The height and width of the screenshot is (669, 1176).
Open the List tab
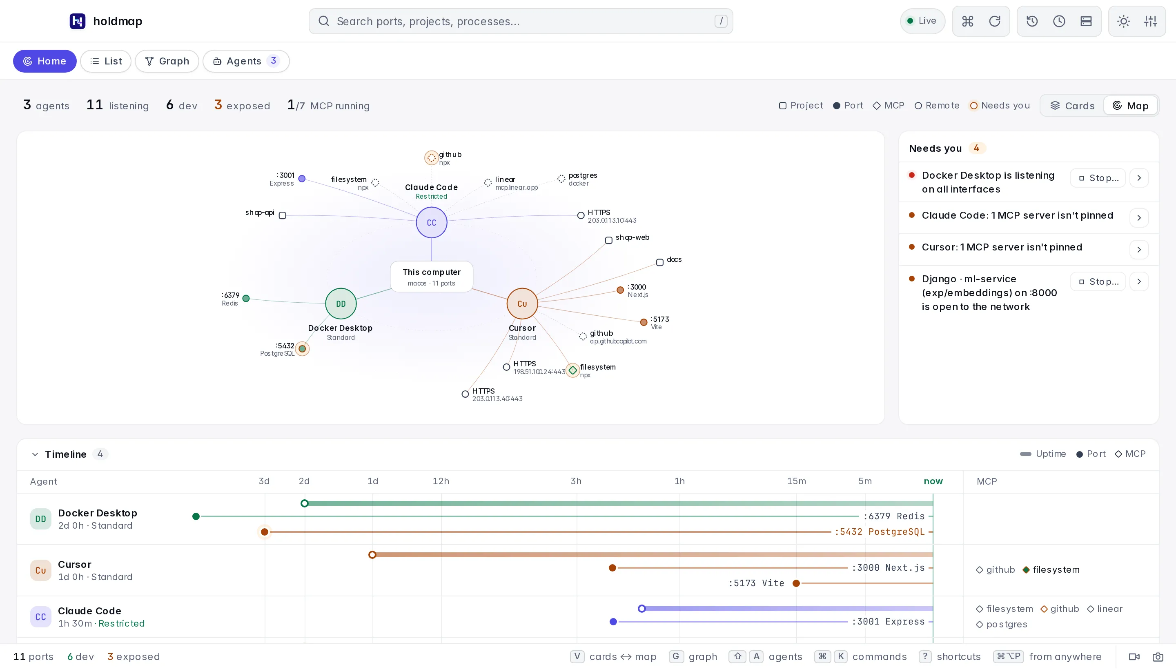click(106, 61)
